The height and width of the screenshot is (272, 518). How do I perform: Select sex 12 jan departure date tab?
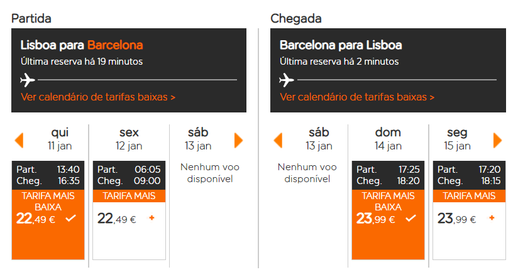click(x=129, y=139)
